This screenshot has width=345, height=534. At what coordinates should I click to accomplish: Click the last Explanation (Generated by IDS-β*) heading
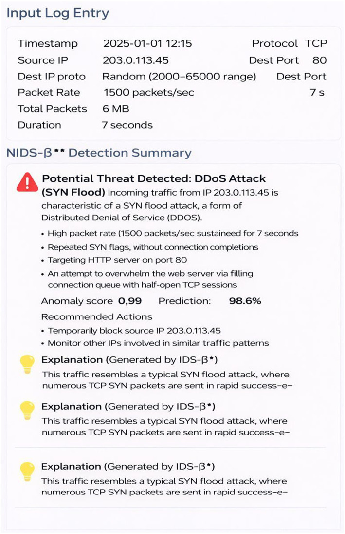point(128,467)
